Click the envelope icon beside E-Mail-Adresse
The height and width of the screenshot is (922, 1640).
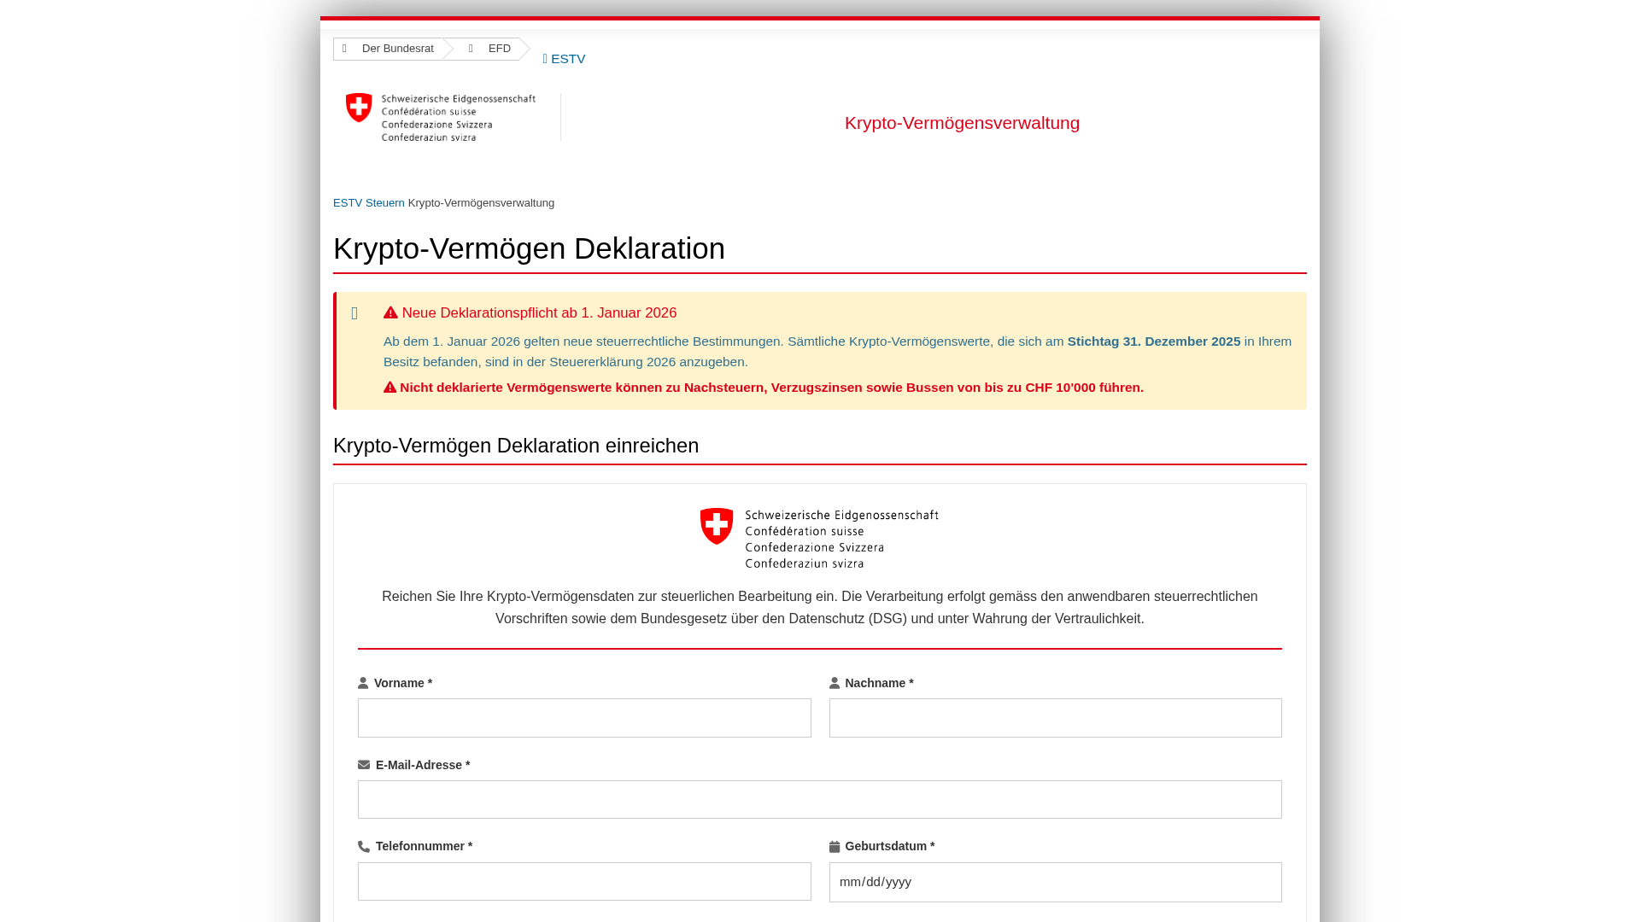pos(364,765)
